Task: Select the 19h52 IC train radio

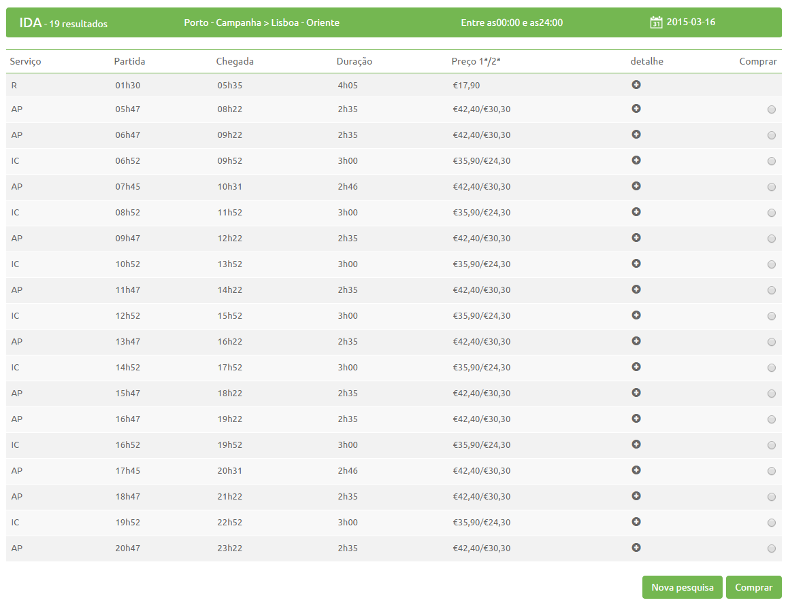Action: tap(771, 523)
